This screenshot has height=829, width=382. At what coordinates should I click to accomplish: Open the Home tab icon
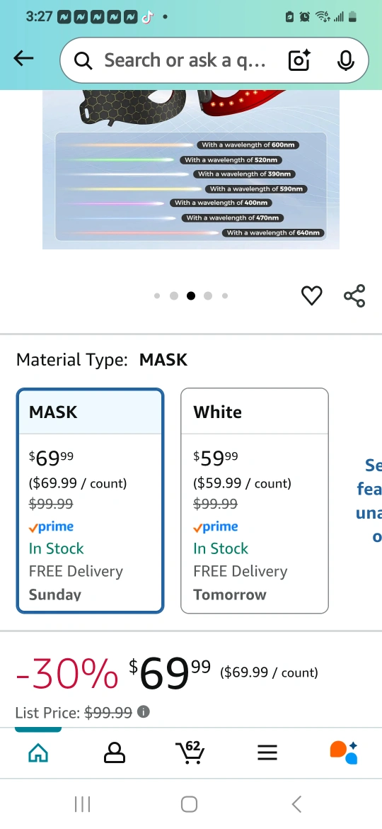click(38, 753)
